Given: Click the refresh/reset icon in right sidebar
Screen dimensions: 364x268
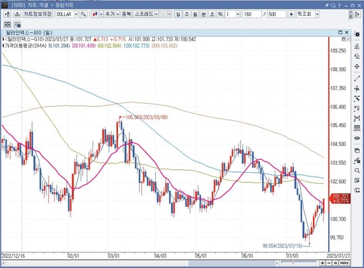Looking at the screenshot, I should click(x=357, y=57).
